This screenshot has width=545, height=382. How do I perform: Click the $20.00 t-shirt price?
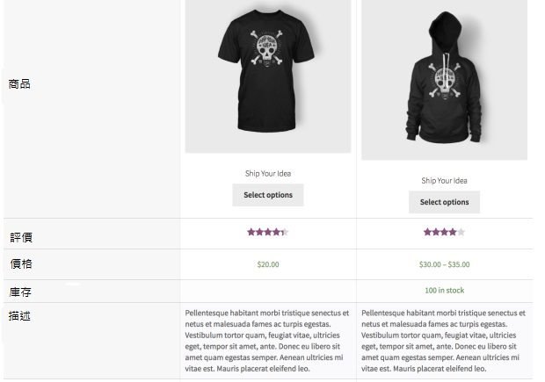point(267,264)
